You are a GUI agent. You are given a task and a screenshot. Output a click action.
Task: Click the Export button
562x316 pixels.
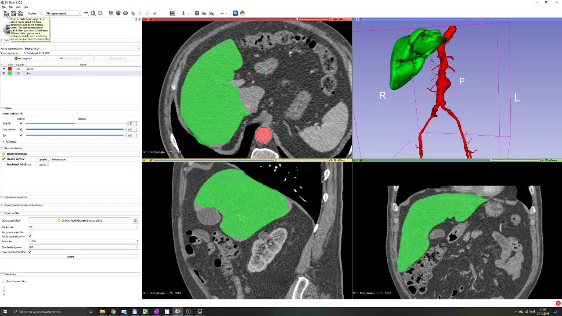pyautogui.click(x=70, y=257)
